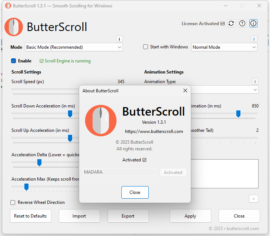Click the smoother tail value '2'
Viewport: 270px width, 236px height.
(257, 130)
